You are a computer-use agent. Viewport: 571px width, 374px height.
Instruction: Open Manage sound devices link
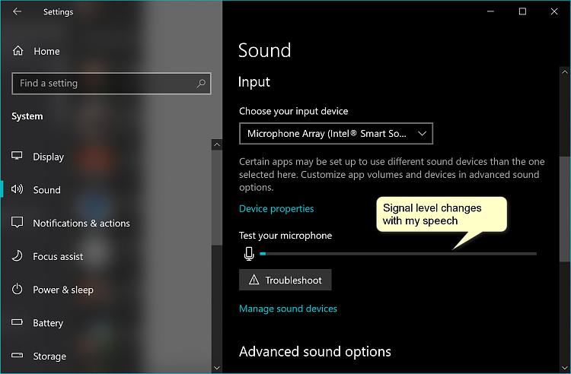tap(288, 309)
